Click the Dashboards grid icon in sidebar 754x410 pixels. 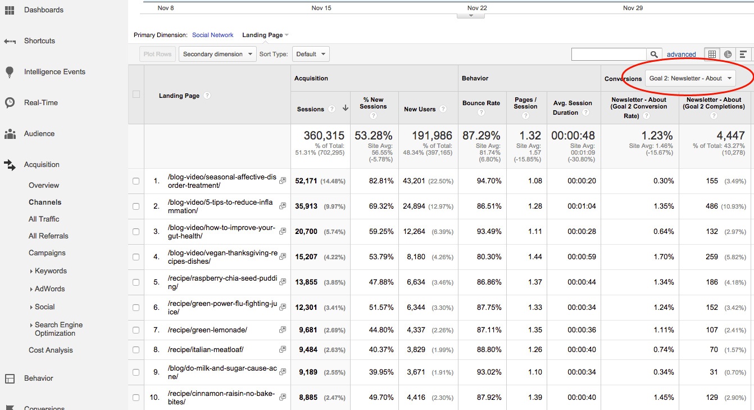tap(10, 10)
